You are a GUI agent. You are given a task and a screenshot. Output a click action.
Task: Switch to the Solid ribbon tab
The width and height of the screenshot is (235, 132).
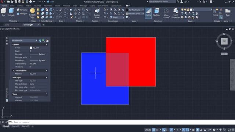(12, 6)
